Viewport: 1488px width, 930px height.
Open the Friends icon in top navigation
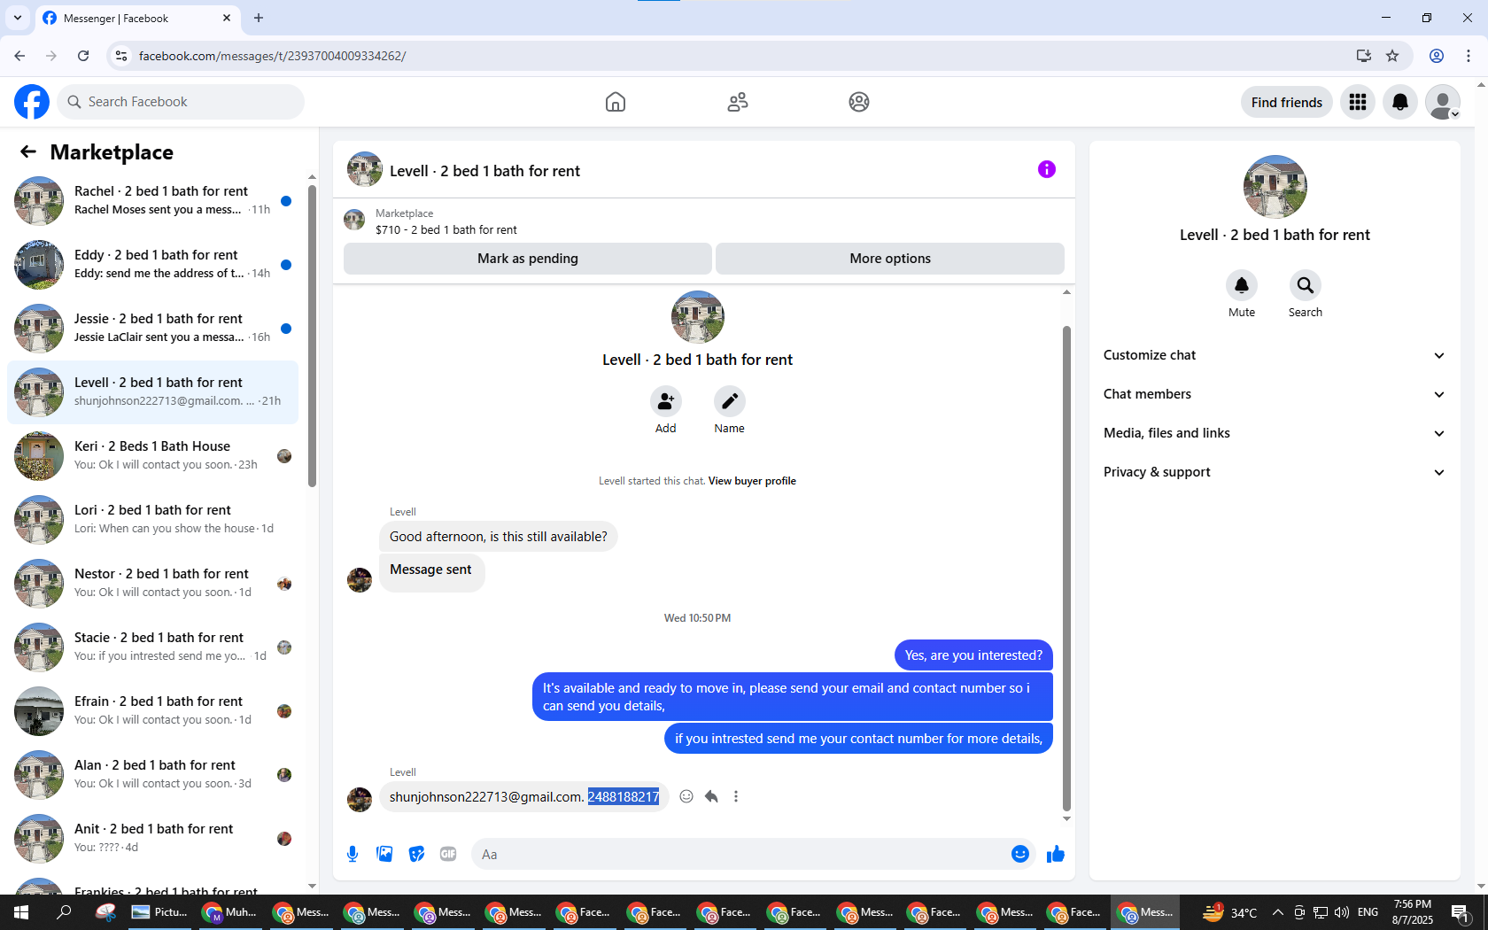738,102
